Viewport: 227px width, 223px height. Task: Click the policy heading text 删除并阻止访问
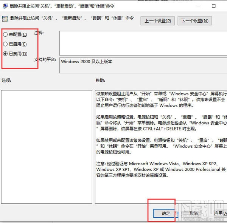72,18
